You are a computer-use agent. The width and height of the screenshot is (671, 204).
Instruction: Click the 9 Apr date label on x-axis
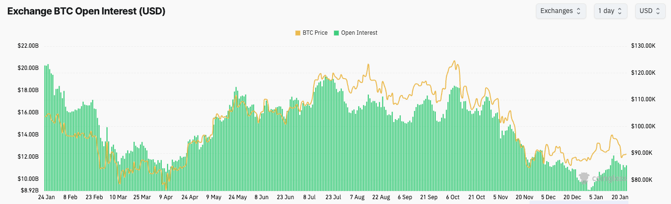[166, 197]
